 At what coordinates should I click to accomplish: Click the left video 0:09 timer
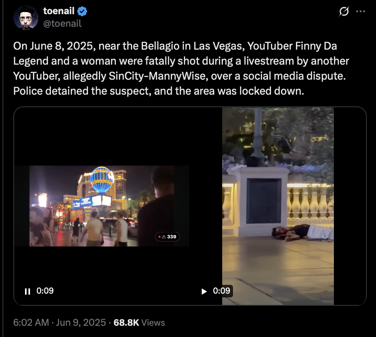click(45, 291)
